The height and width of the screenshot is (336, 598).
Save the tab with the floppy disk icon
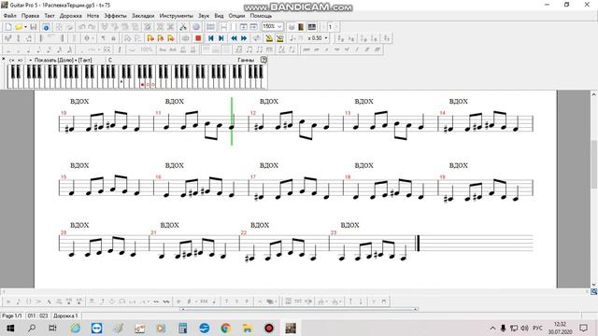pos(34,27)
